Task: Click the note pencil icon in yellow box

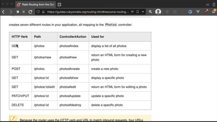Action: pyautogui.click(x=13, y=118)
